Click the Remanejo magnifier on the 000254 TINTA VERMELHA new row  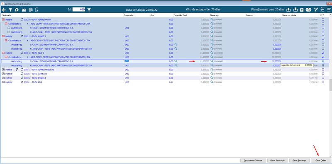click(212, 19)
